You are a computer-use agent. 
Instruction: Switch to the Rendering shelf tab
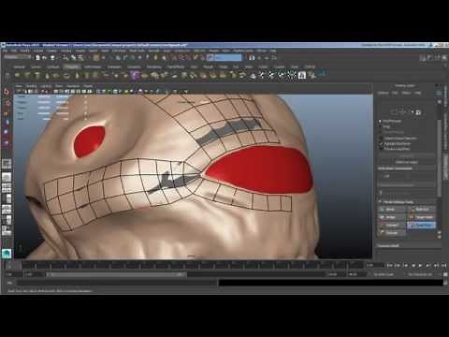pos(154,66)
